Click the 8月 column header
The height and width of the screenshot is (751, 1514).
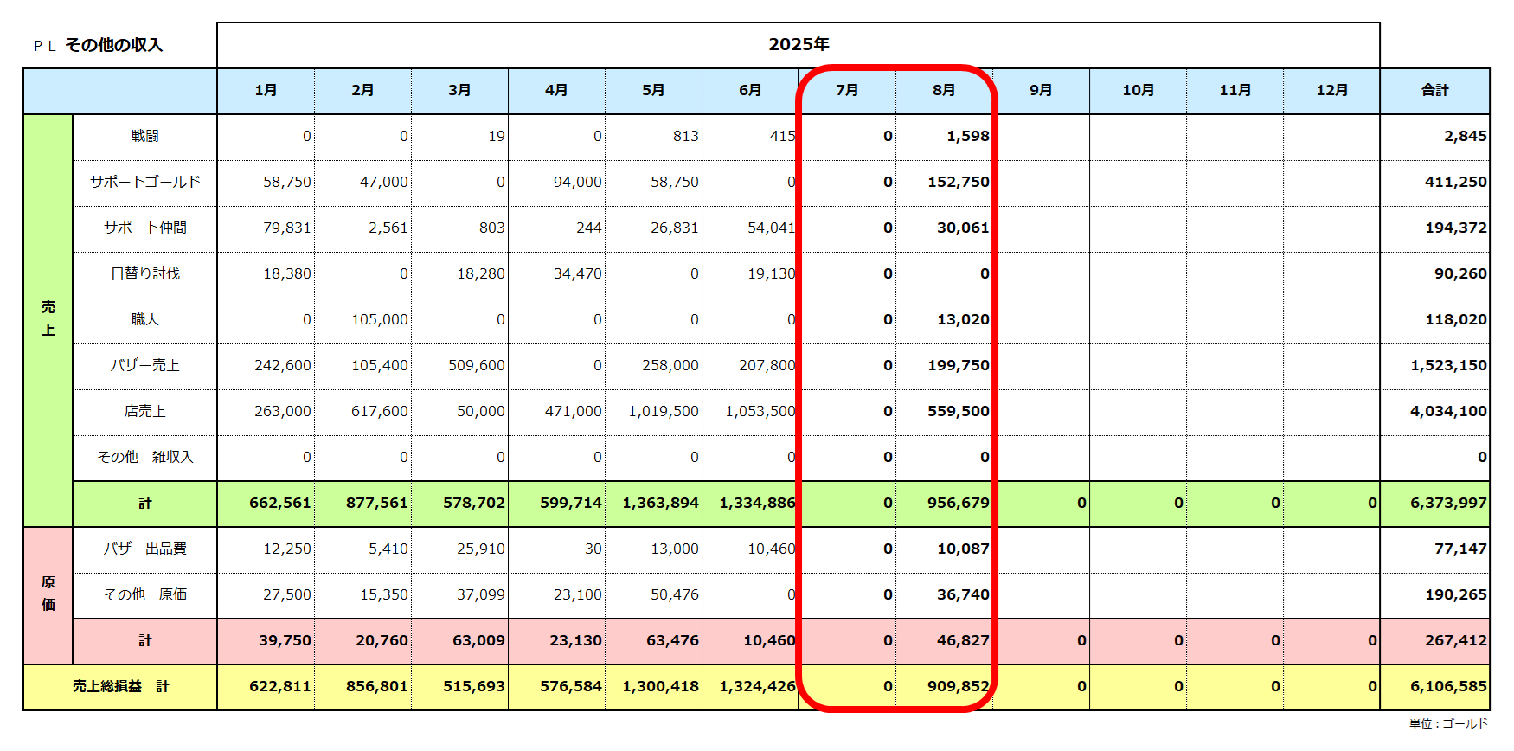tap(944, 90)
